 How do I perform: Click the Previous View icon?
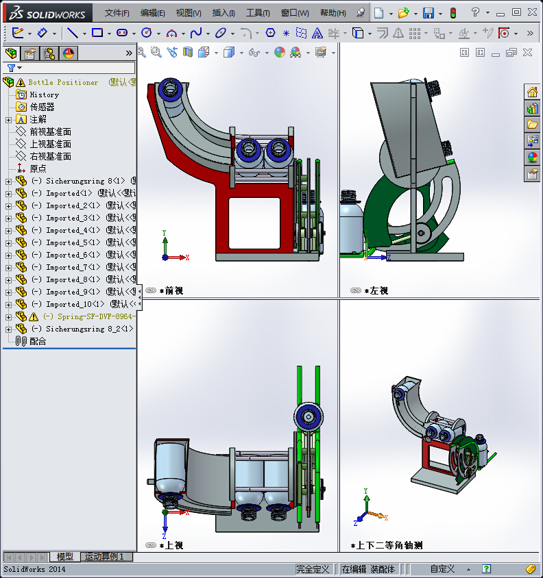(172, 52)
